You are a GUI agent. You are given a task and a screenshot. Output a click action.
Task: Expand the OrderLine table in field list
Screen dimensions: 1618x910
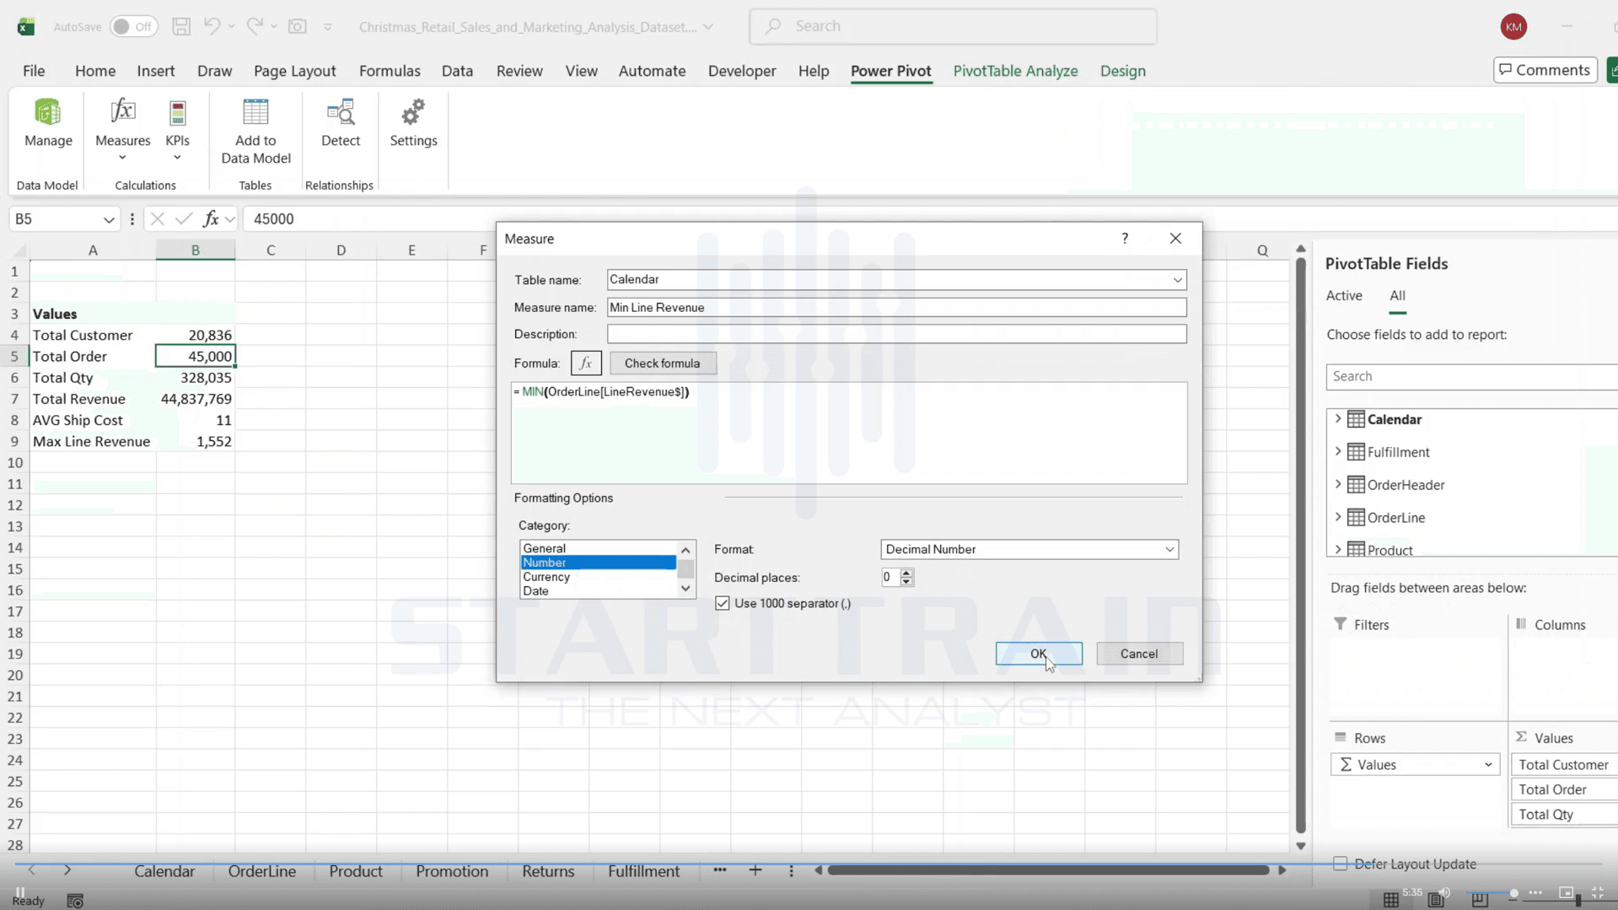pyautogui.click(x=1338, y=518)
